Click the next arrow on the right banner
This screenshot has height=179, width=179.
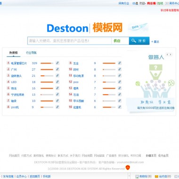(x=171, y=55)
